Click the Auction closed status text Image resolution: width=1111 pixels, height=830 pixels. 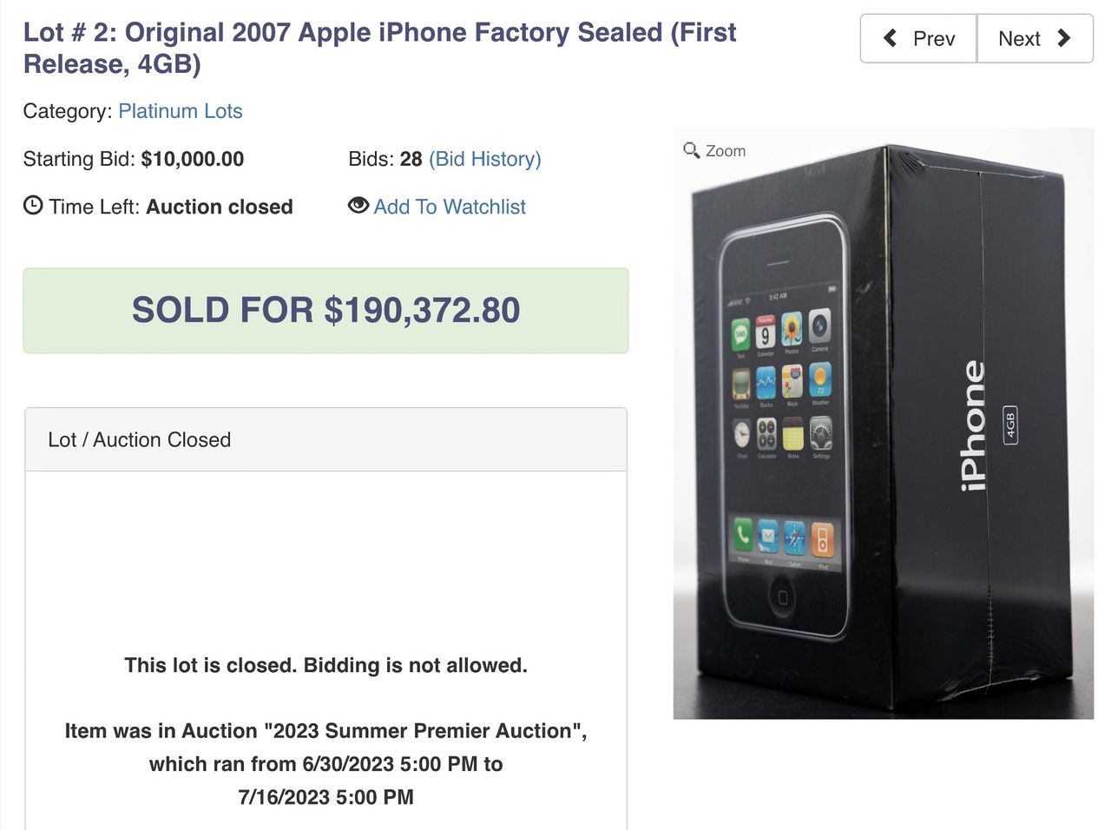click(219, 207)
